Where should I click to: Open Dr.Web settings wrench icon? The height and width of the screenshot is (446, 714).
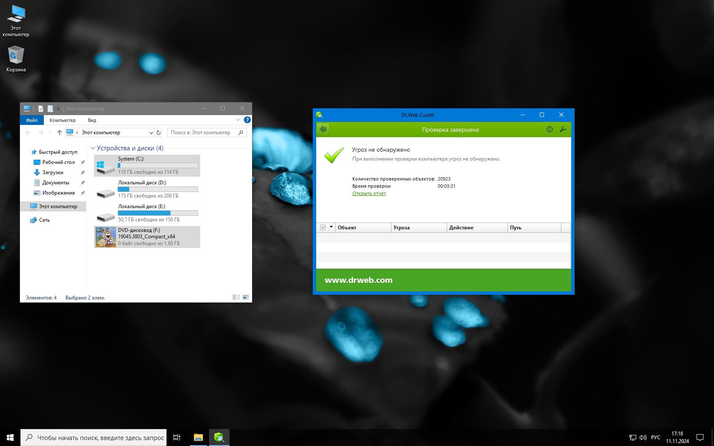(563, 130)
